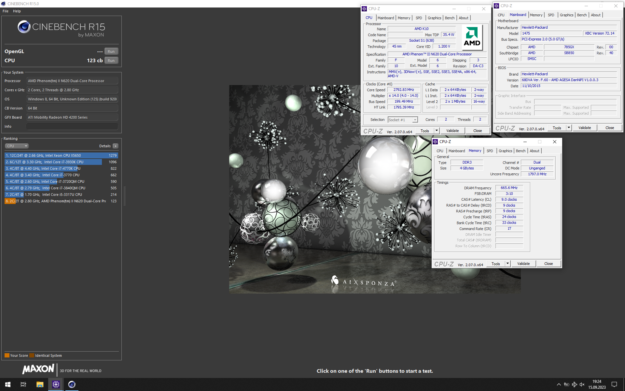Viewport: 625px width, 391px height.
Task: Open SPD tab in CPU window
Action: (419, 18)
